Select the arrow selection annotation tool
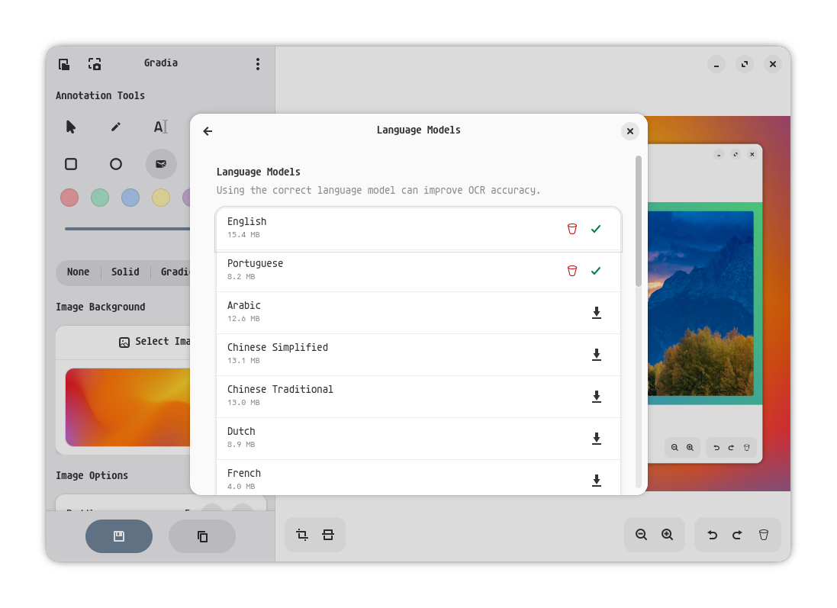The image size is (837, 608). 70,127
